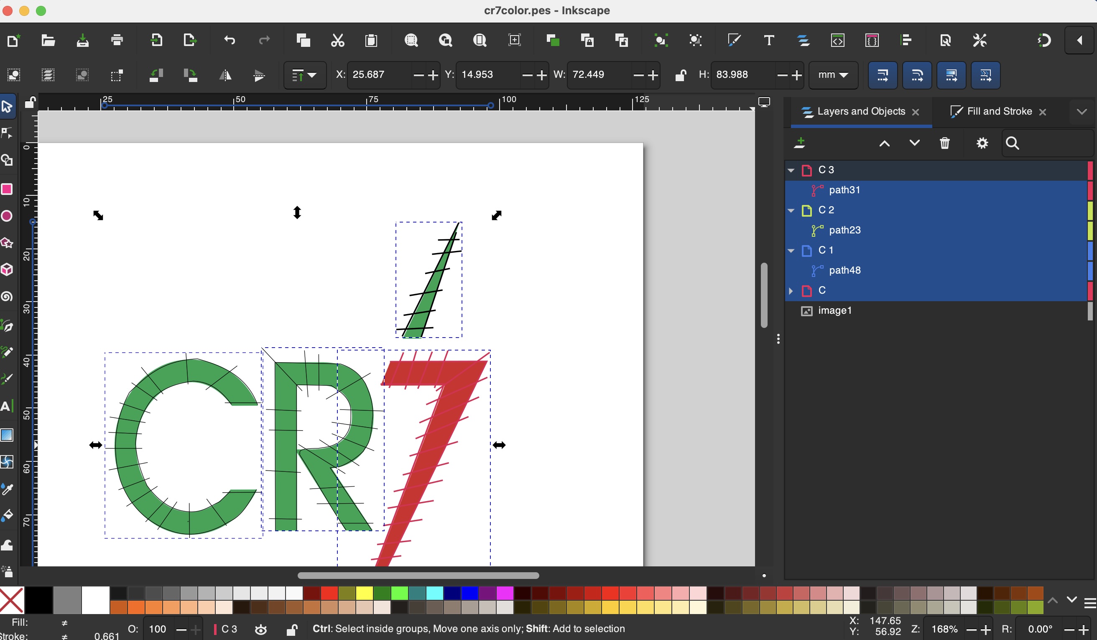The image size is (1097, 640).
Task: Print the document
Action: (x=117, y=41)
